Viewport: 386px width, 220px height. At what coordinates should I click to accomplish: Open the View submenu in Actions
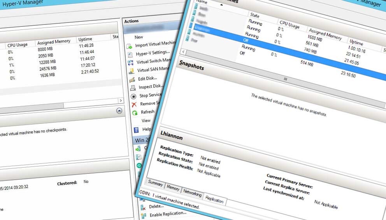[x=146, y=121]
